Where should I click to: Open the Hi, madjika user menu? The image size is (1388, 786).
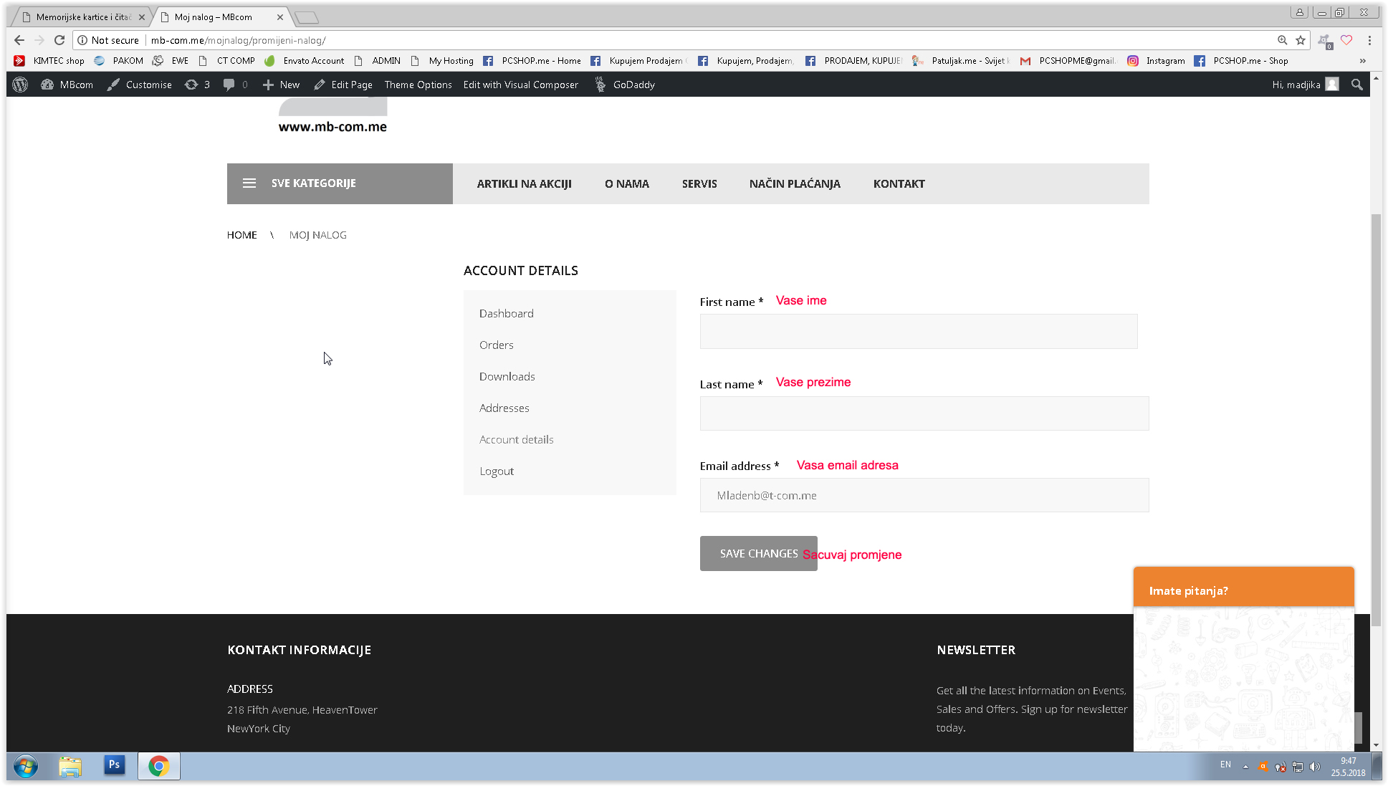coord(1305,85)
